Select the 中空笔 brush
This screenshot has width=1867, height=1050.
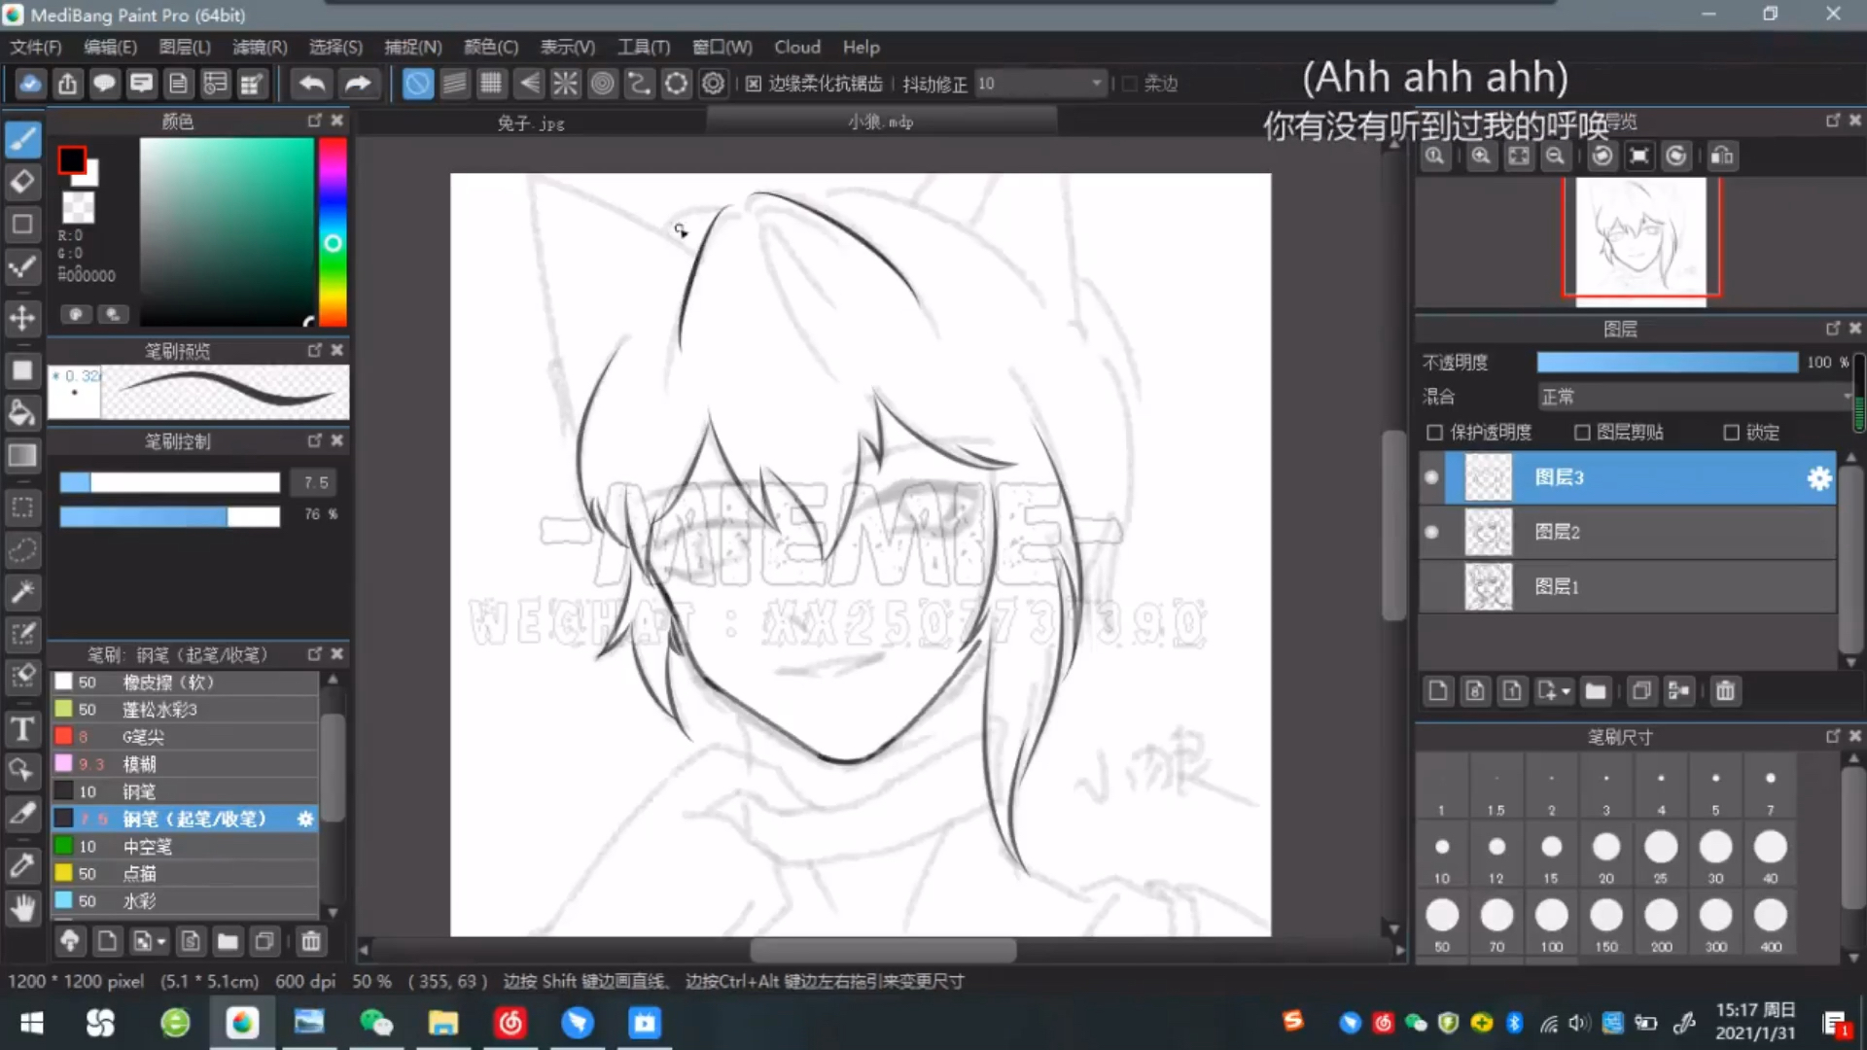pyautogui.click(x=185, y=847)
